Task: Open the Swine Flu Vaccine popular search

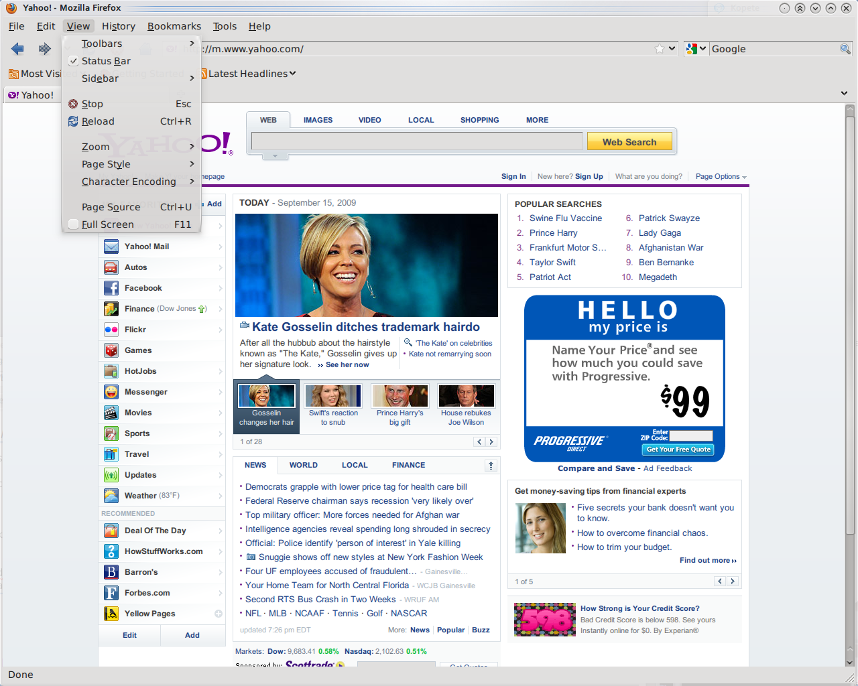Action: [566, 218]
